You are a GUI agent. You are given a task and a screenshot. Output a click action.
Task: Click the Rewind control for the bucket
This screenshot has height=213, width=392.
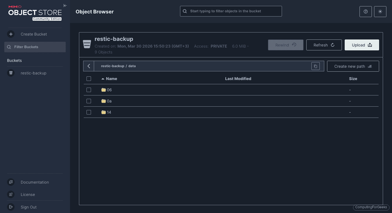(286, 45)
